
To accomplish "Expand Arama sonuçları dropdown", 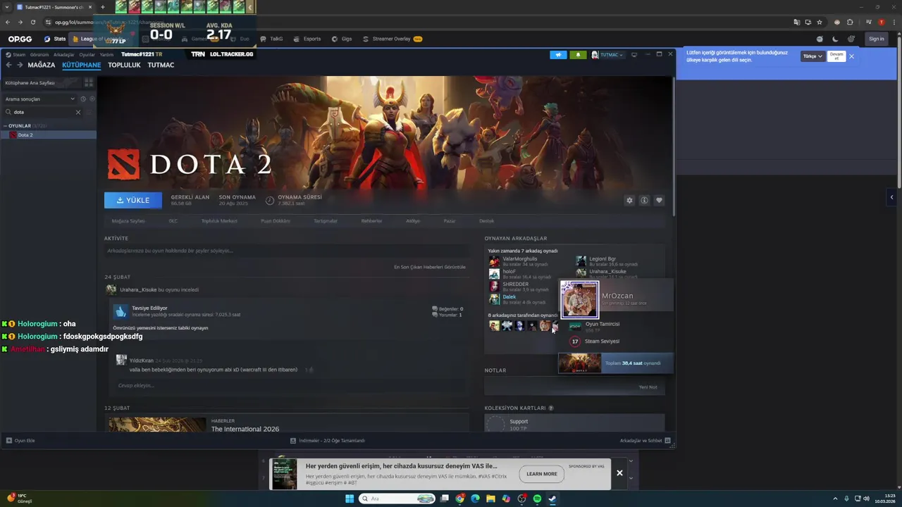I will (x=40, y=99).
